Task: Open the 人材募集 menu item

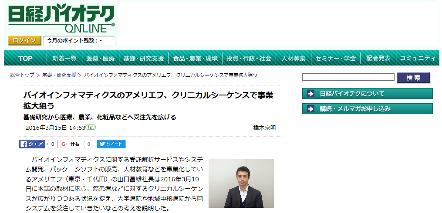Action: pos(294,58)
